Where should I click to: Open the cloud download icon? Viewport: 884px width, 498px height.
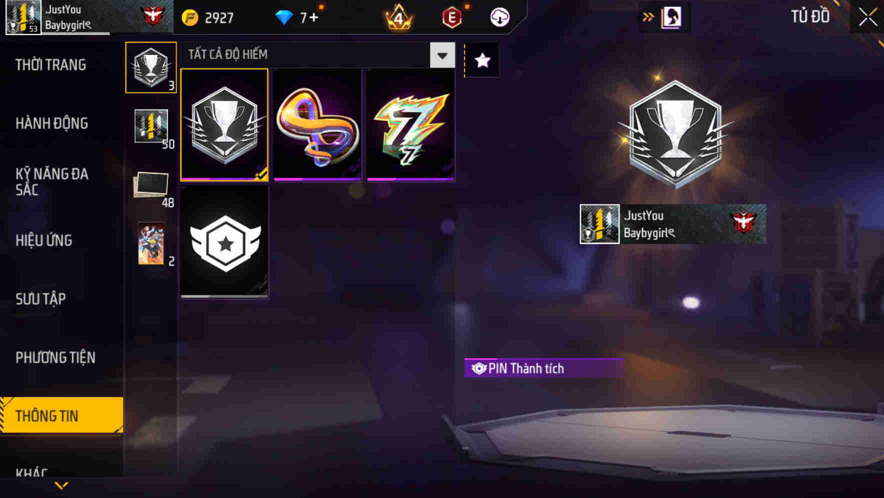[499, 17]
